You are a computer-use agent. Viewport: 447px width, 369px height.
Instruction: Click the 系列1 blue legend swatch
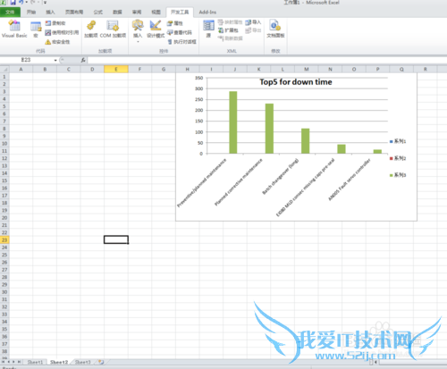coord(391,141)
